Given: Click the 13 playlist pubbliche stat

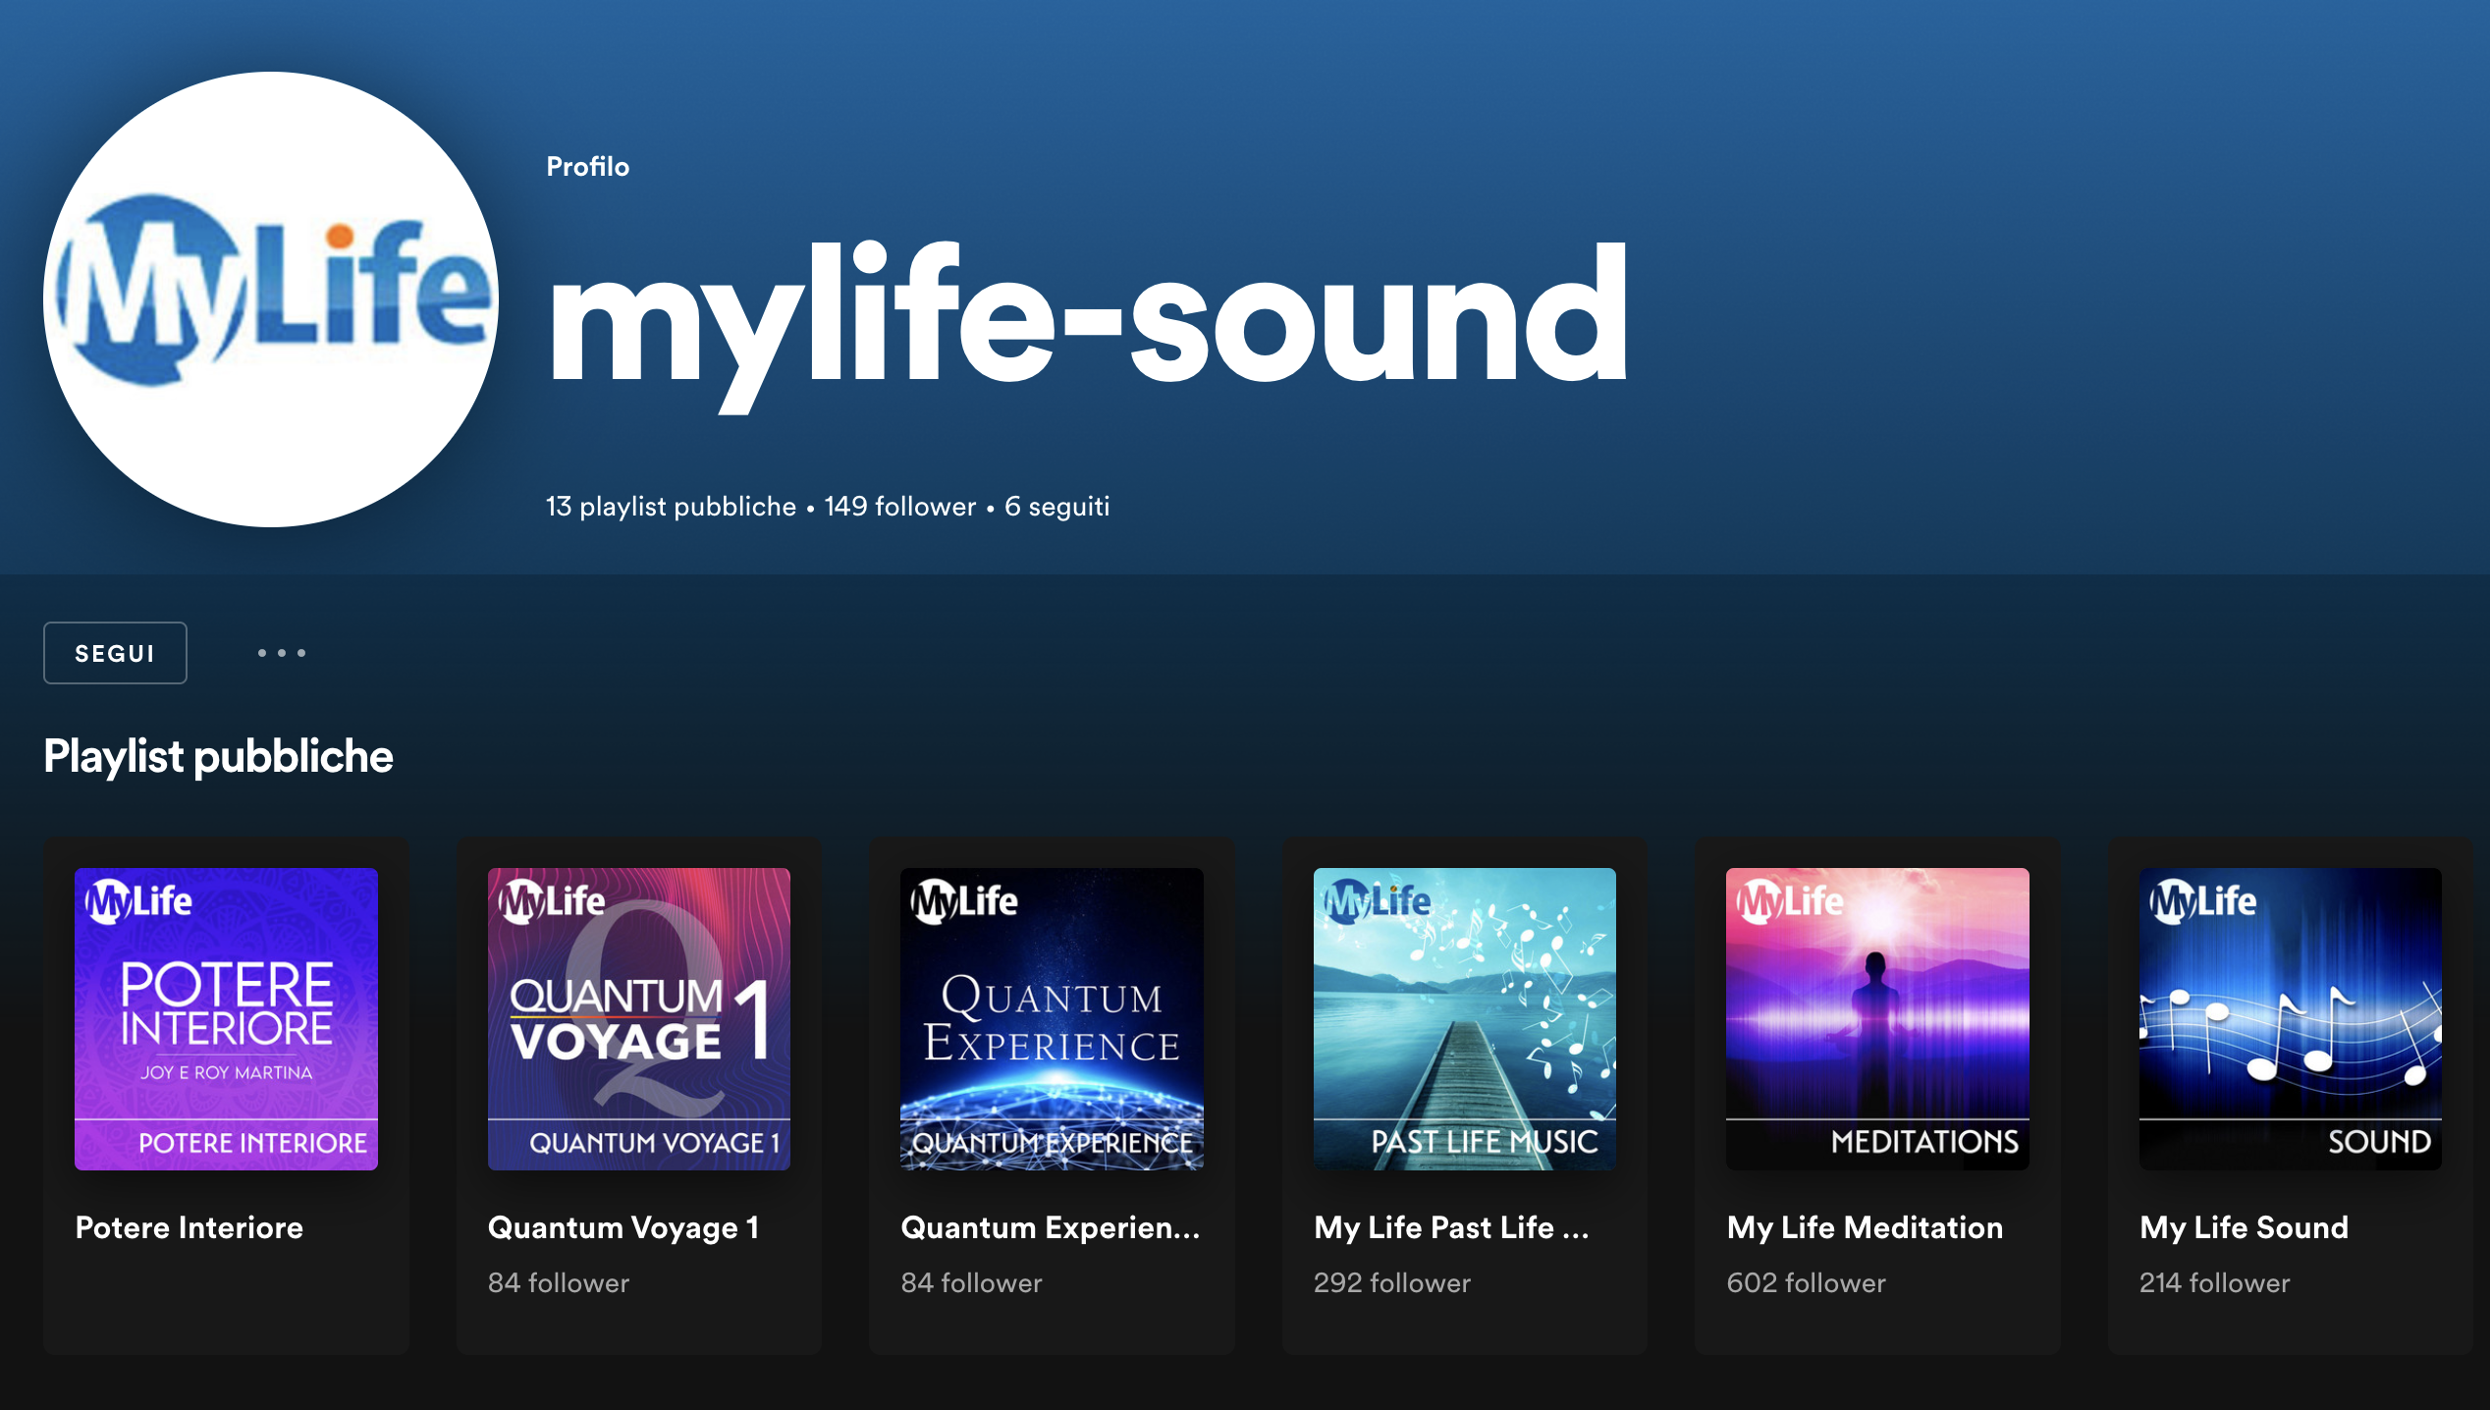Looking at the screenshot, I should 671,507.
